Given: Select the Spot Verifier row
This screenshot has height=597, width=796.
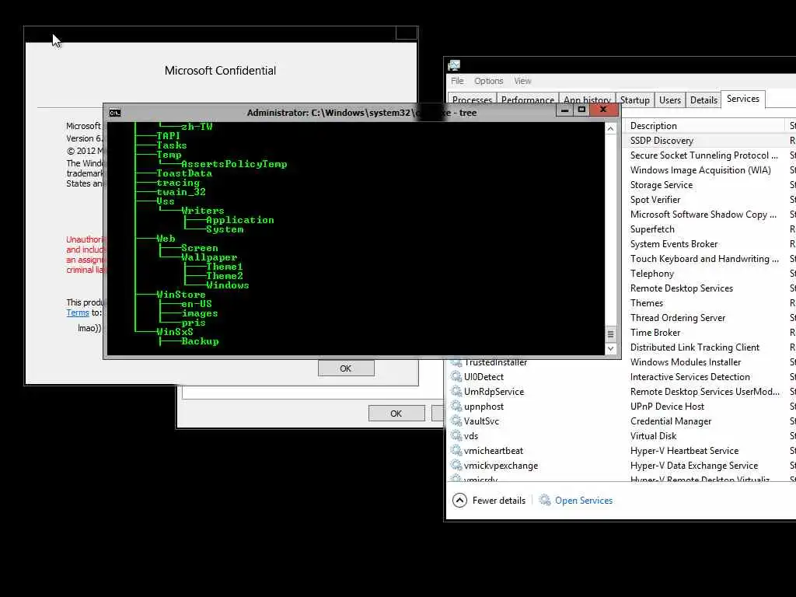Looking at the screenshot, I should (709, 200).
